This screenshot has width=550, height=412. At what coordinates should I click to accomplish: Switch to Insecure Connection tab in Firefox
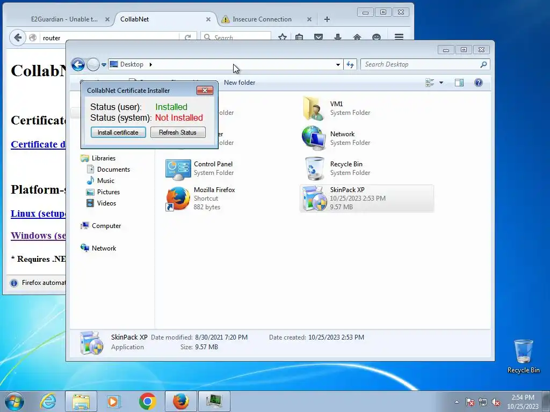click(x=262, y=19)
